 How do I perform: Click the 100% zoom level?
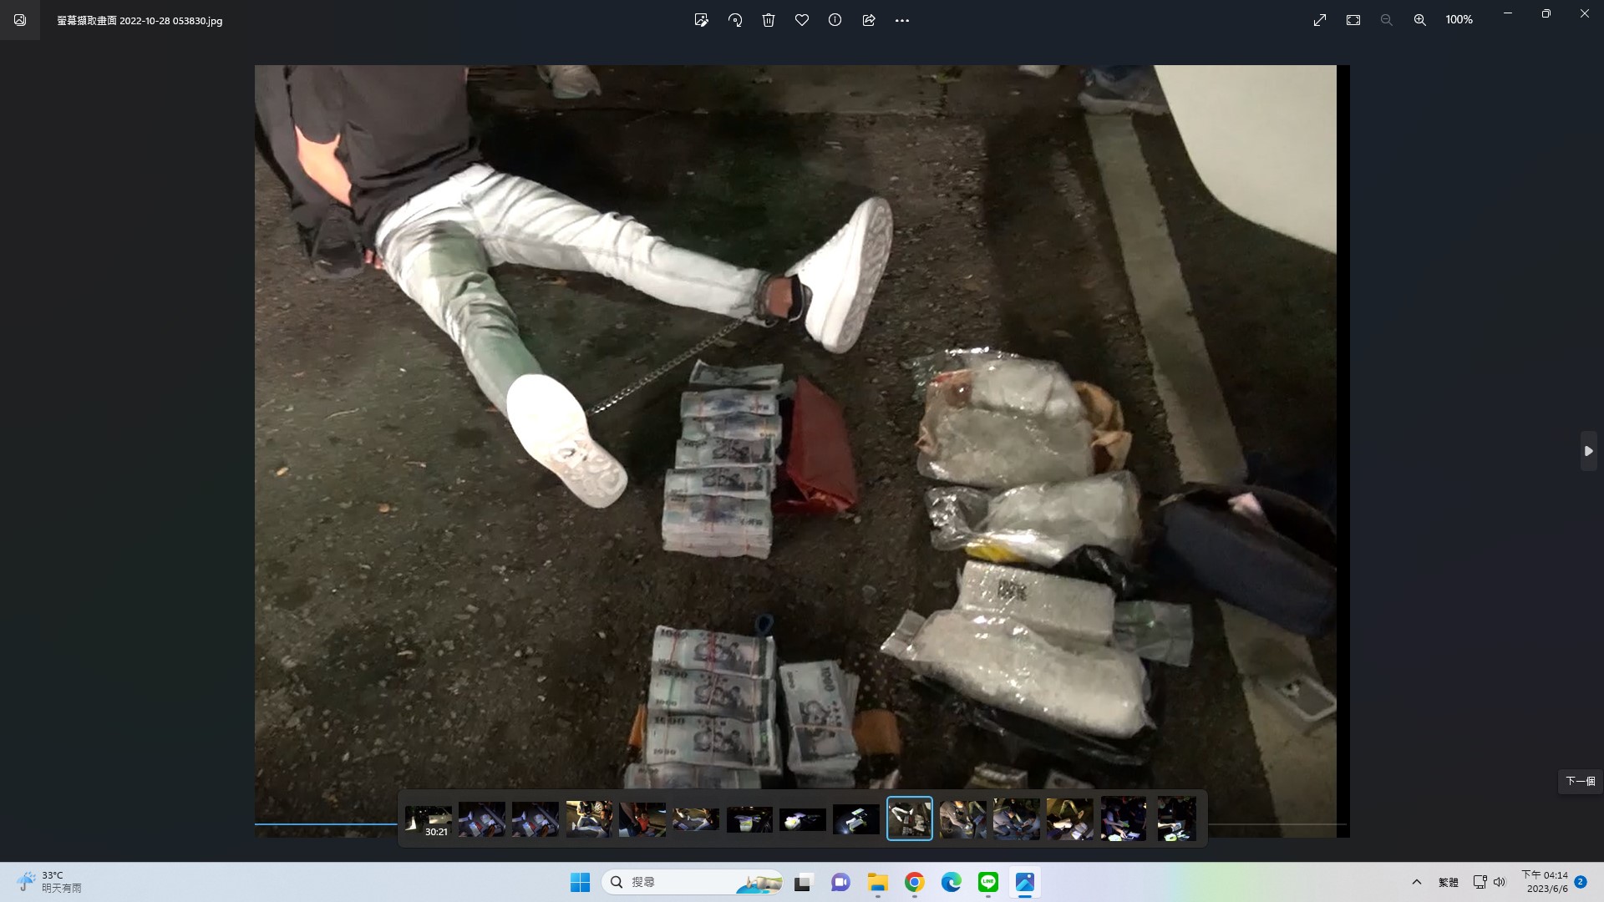1459,20
